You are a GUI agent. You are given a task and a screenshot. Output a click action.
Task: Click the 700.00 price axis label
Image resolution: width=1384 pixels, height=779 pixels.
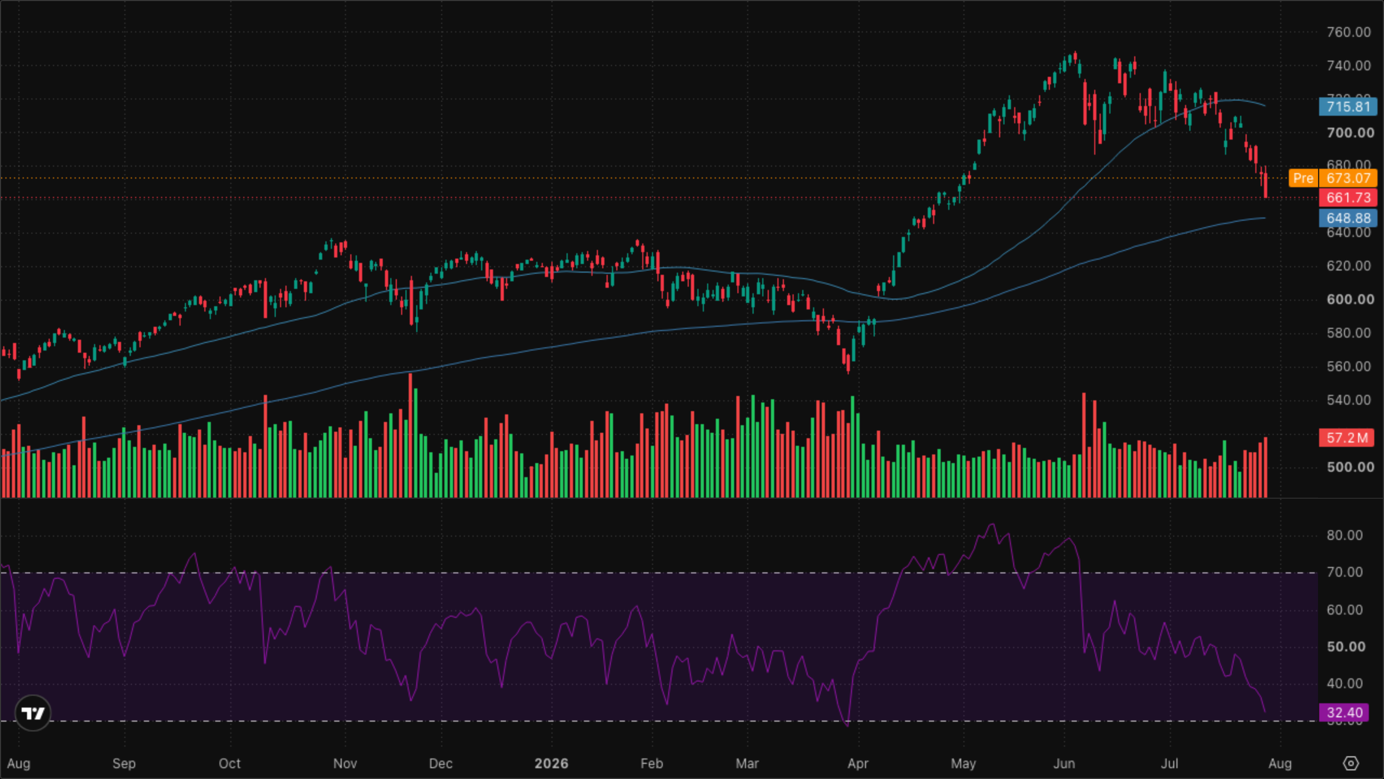tap(1350, 133)
